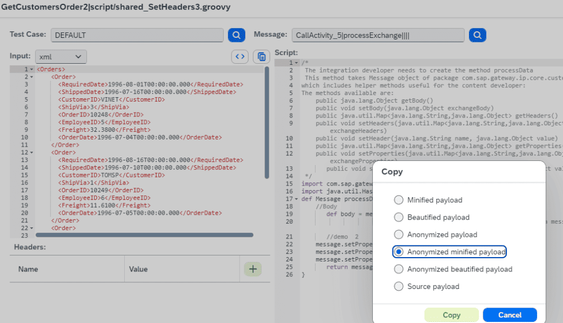Click the Copy dialog title

(391, 171)
